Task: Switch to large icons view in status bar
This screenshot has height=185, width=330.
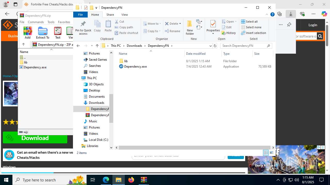Action: click(271, 153)
